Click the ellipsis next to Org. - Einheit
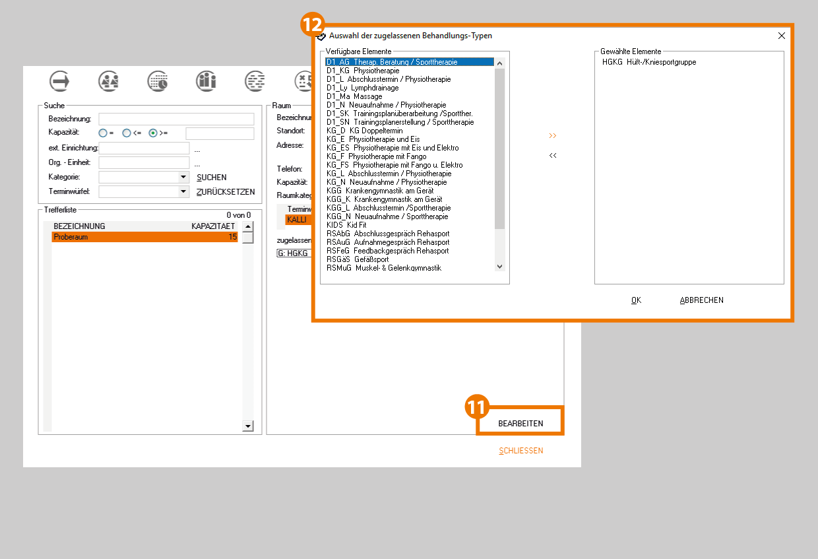818x559 pixels. (197, 163)
